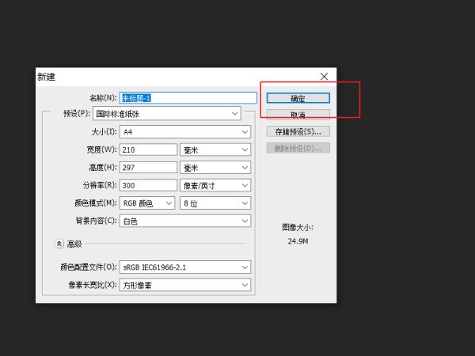This screenshot has width=475, height=356.
Task: Open the 大小 dropdown showing A4
Action: click(184, 131)
